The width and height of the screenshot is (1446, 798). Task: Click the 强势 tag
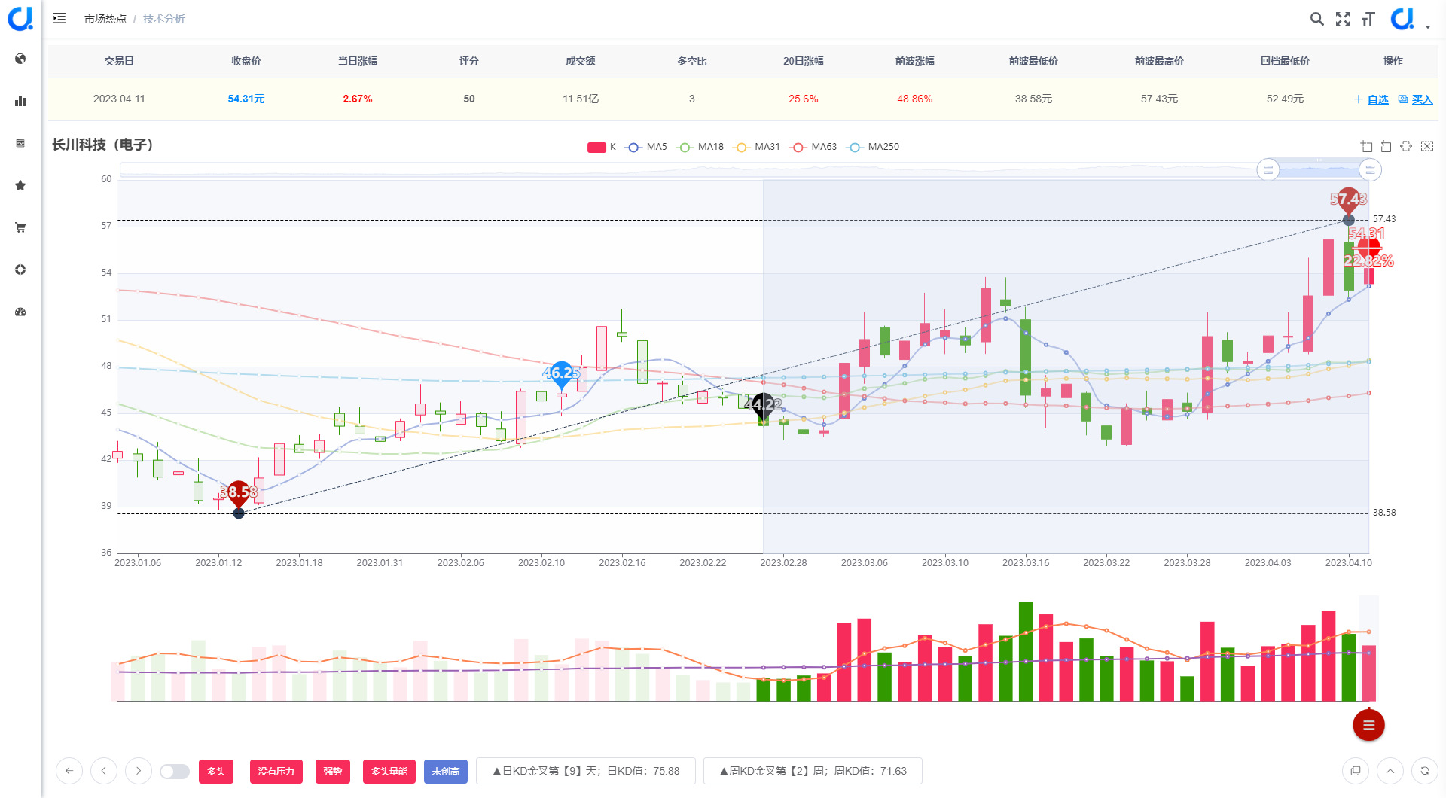pos(333,772)
